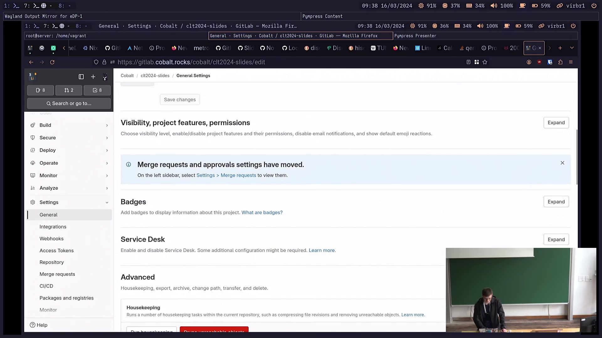Open Service Desk Learn more link
This screenshot has height=338, width=602.
point(322,250)
